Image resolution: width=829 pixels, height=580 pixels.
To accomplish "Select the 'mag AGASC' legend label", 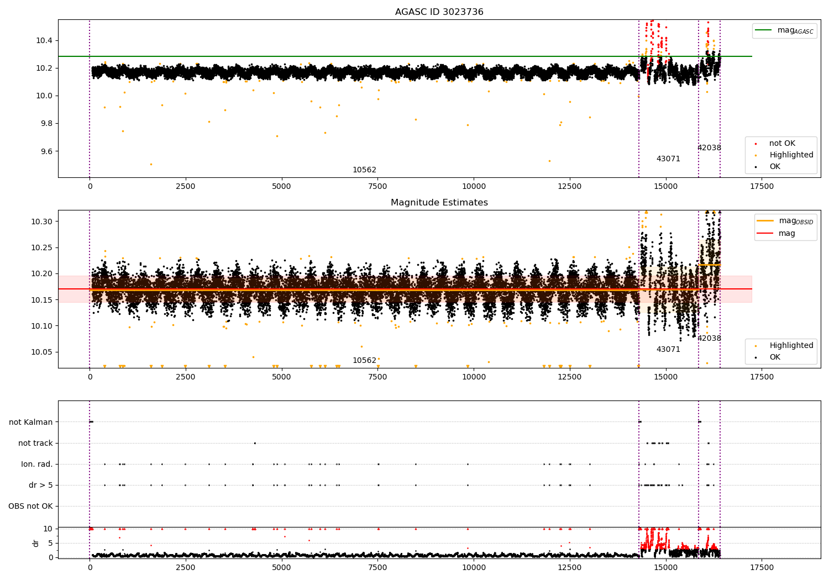I will click(795, 30).
